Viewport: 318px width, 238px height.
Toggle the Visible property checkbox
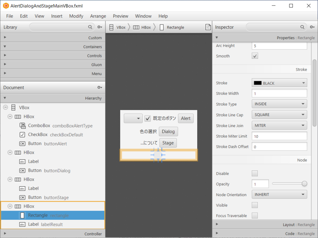point(255,205)
